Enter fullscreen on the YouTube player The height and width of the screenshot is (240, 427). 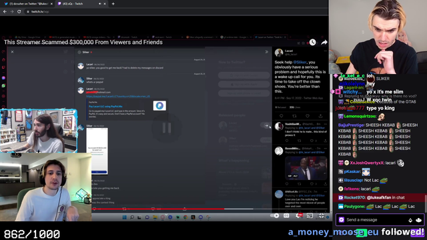322,216
